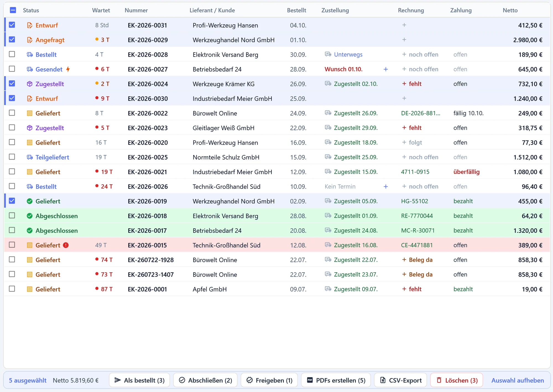This screenshot has width=553, height=392.
Task: Uncheck the EK-2026-0019 row checkbox
Action: pos(12,201)
